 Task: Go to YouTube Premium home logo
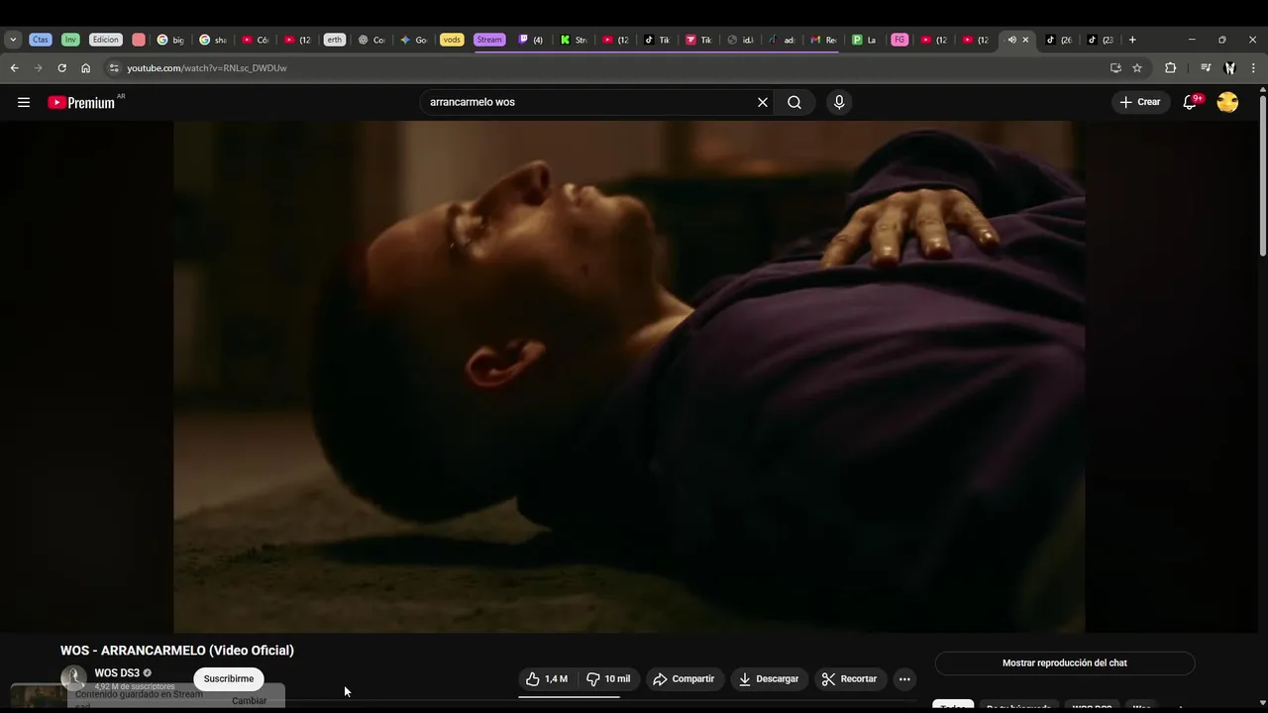[x=81, y=102]
